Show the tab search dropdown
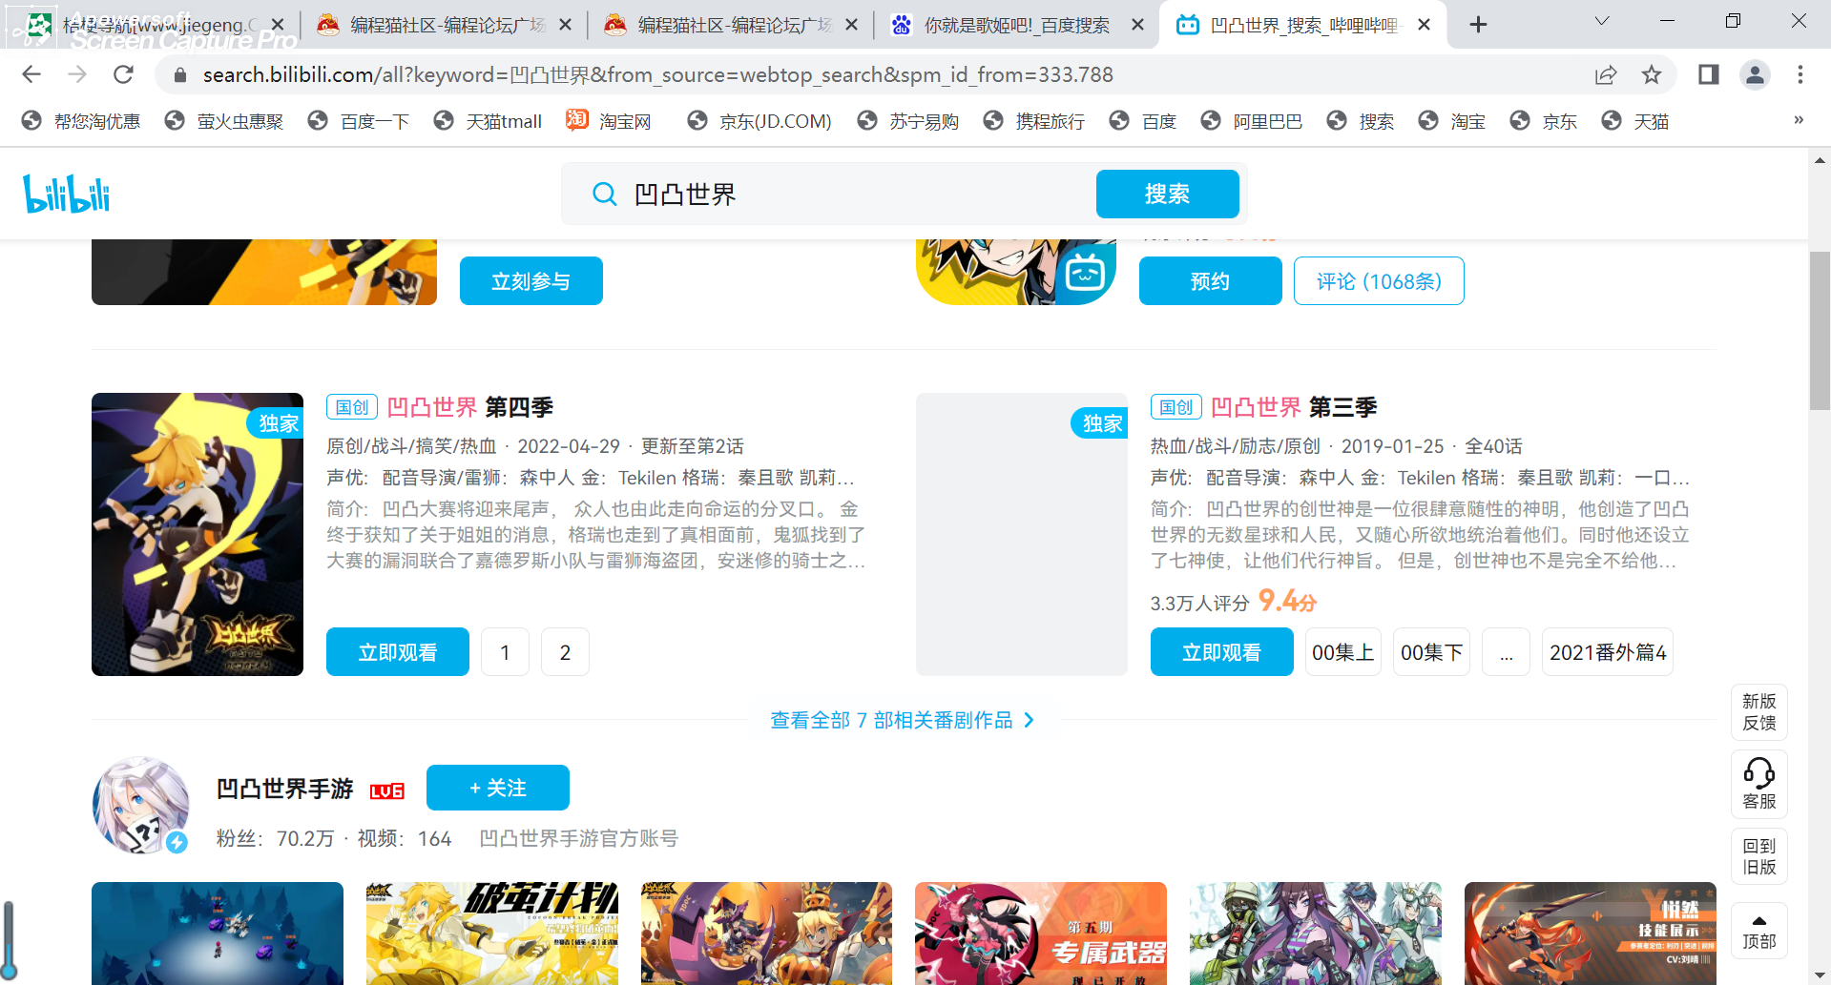 tap(1602, 22)
